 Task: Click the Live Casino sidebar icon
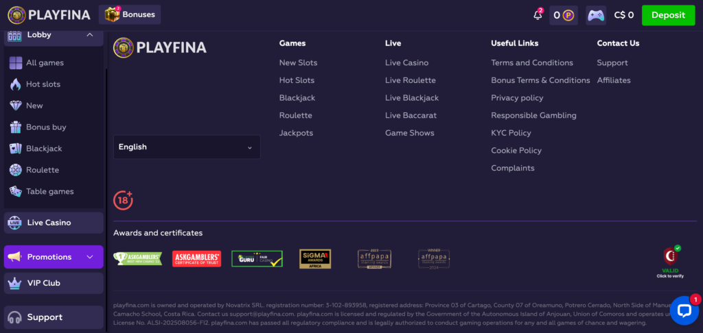[x=15, y=223]
